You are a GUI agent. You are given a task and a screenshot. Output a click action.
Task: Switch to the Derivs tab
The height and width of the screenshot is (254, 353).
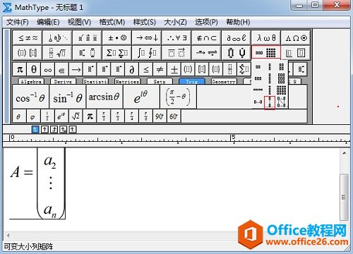(63, 81)
